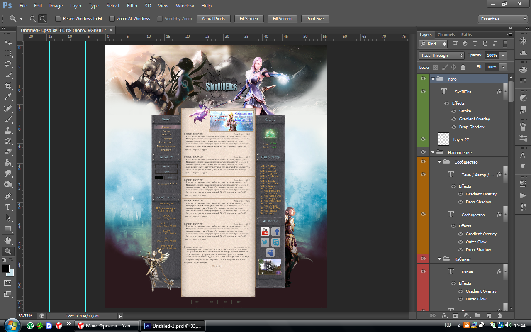Click the Create new group folder icon
The width and height of the screenshot is (531, 332).
(477, 315)
